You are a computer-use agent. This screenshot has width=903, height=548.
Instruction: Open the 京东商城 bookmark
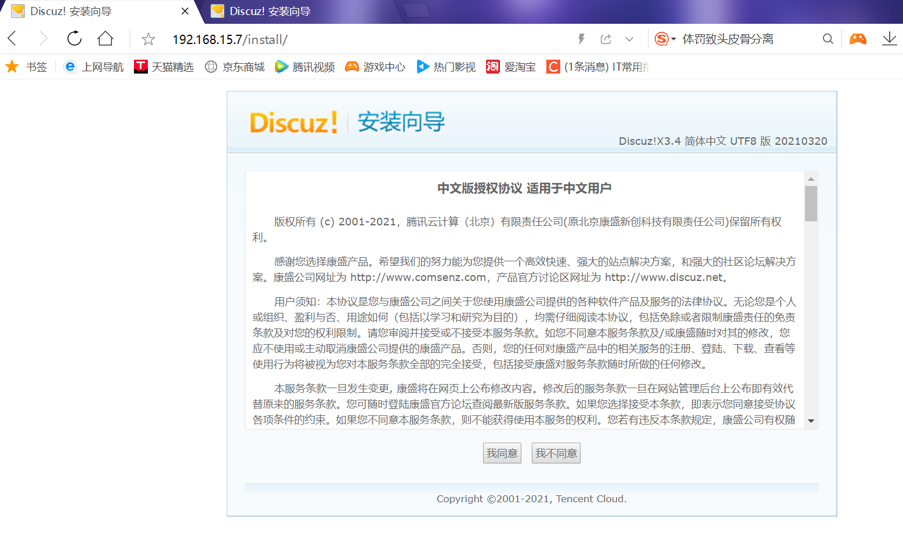pos(235,67)
